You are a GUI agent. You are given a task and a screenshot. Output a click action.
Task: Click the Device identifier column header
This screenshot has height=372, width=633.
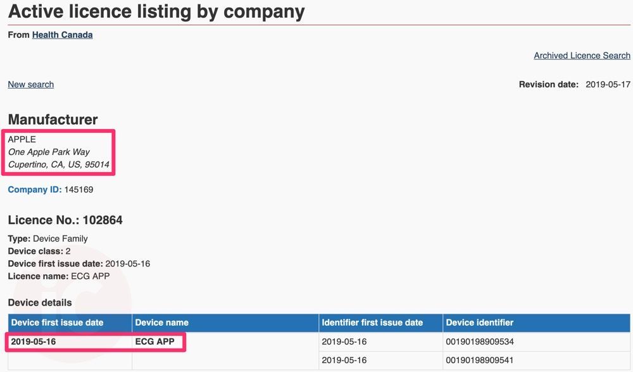click(x=480, y=323)
